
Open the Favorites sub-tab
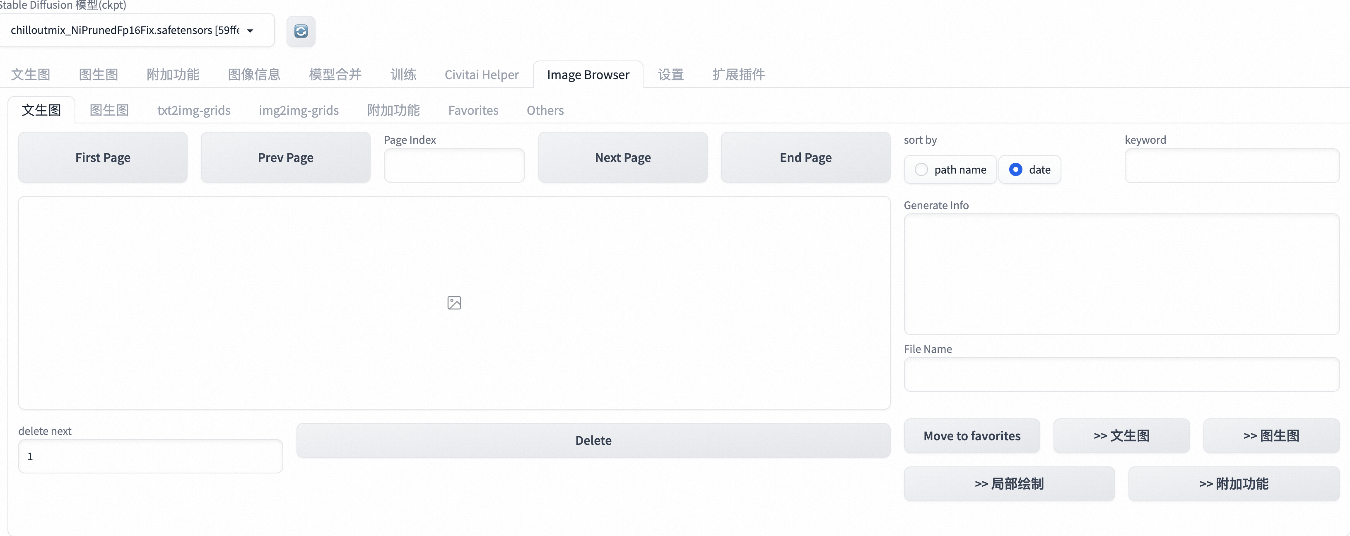pyautogui.click(x=473, y=110)
